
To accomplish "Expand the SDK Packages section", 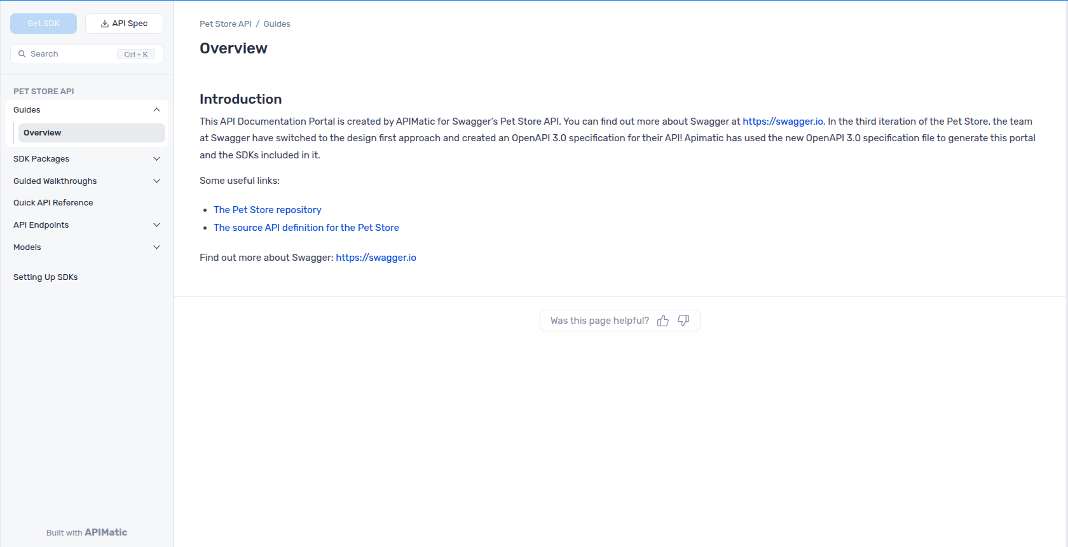I will [x=156, y=159].
